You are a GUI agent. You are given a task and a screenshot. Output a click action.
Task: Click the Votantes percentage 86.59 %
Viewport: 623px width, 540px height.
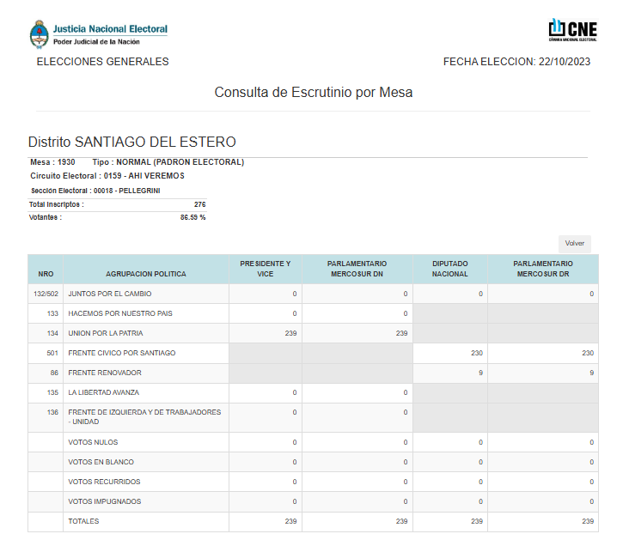192,217
